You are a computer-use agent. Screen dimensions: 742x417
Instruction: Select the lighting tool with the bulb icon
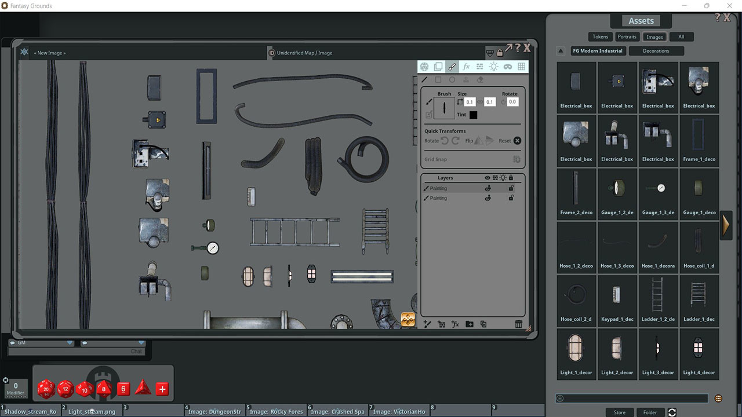pos(493,66)
